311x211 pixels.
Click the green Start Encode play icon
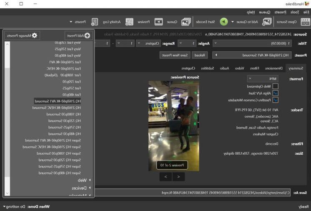click(224, 22)
